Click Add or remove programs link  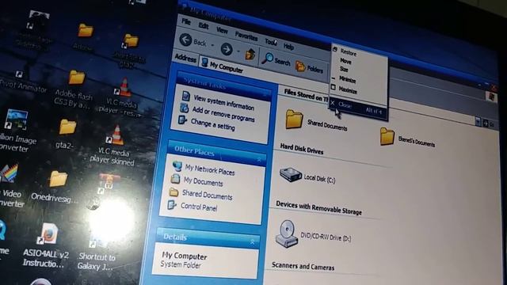223,114
